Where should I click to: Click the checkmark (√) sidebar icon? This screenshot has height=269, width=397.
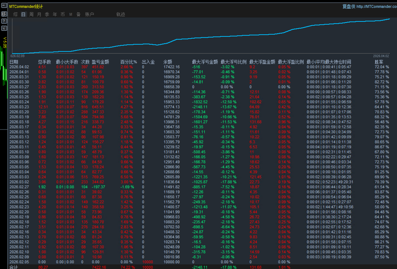click(x=4, y=28)
